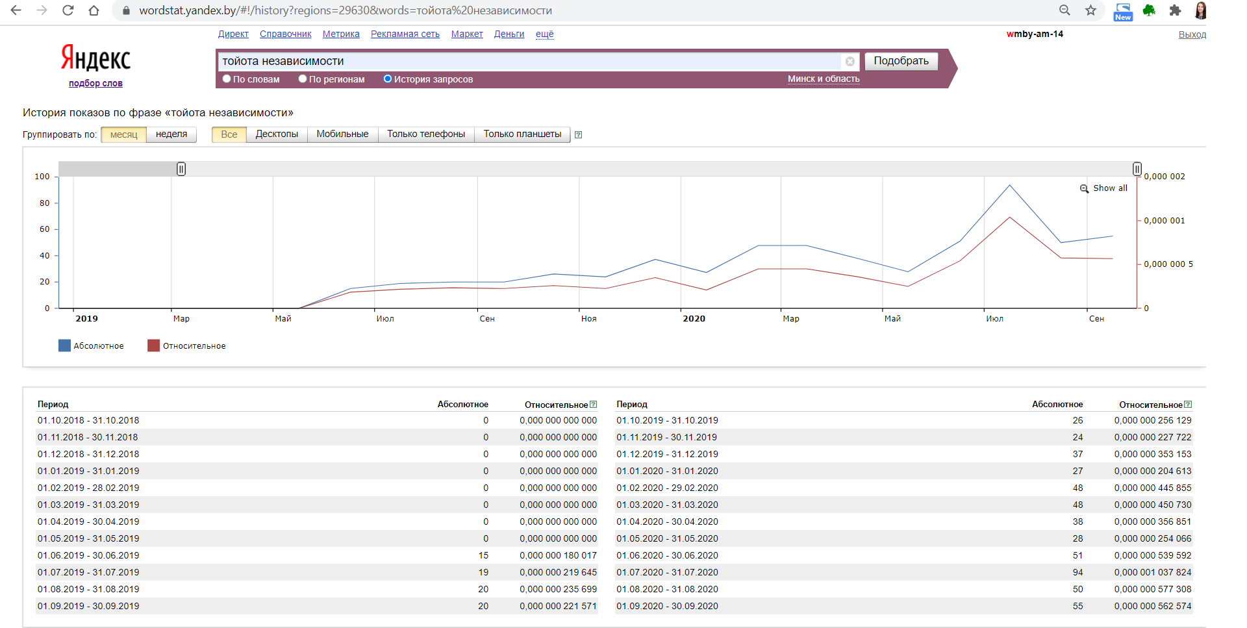Click the Show all zoom control in chart
The height and width of the screenshot is (628, 1247).
[1103, 188]
